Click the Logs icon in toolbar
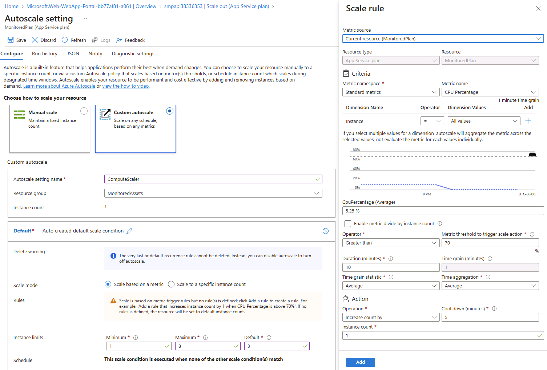547x370 pixels. 95,40
